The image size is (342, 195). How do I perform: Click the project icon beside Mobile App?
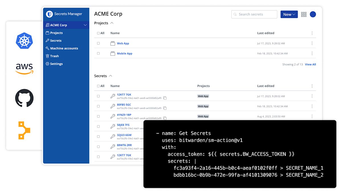(113, 53)
